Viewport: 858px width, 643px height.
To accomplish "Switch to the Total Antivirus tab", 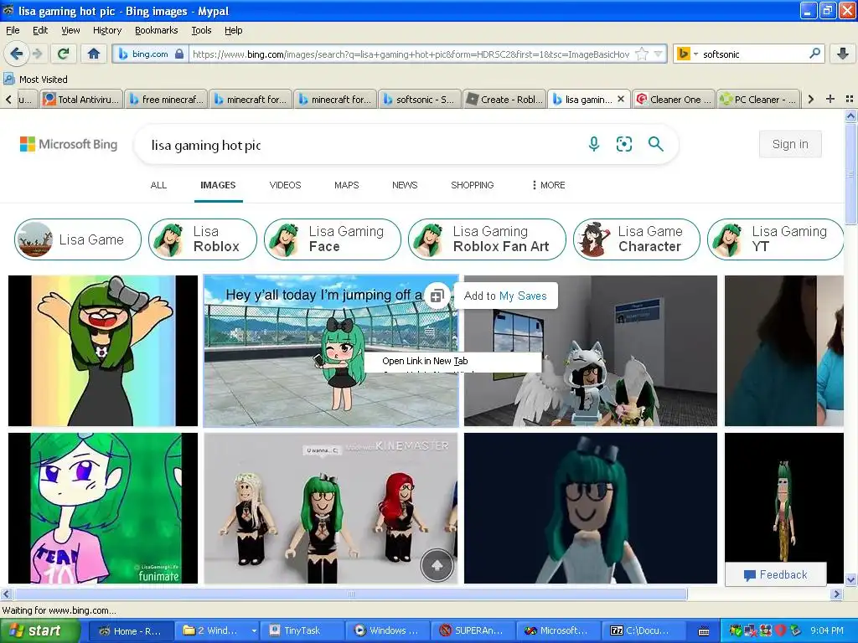I will coord(81,100).
